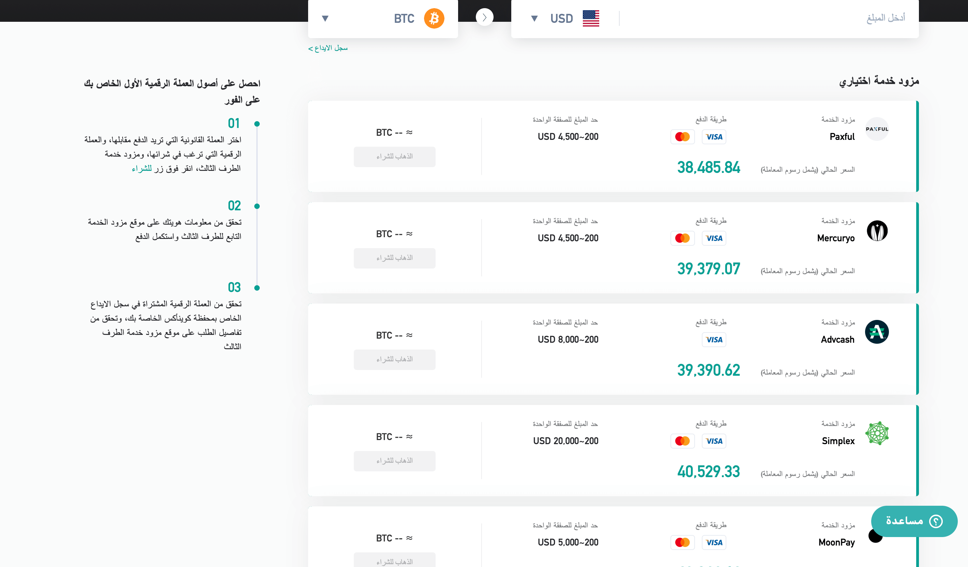Click the 'BTC -- ≈' estimate in the Paxful row
The height and width of the screenshot is (567, 968).
[394, 133]
